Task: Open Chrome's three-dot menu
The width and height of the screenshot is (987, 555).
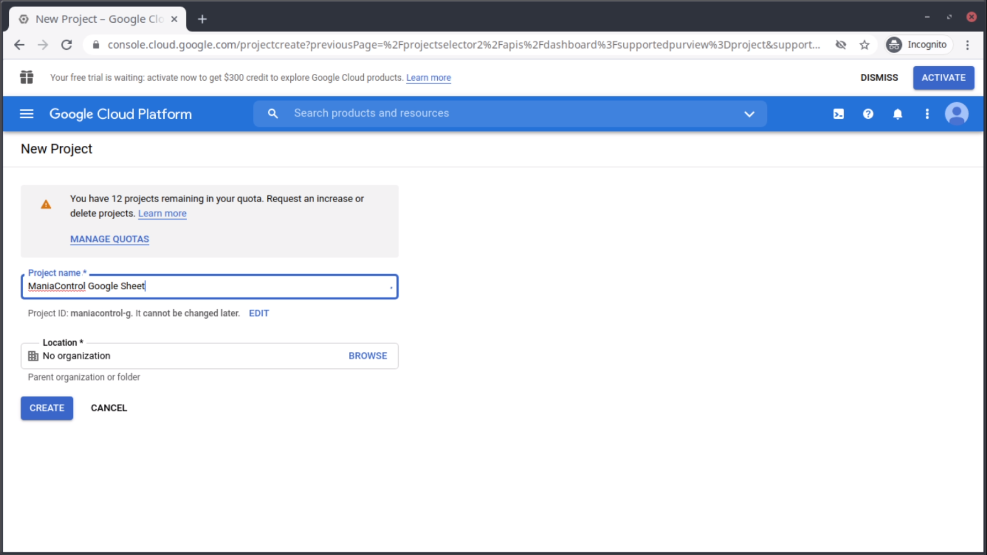Action: pyautogui.click(x=967, y=45)
